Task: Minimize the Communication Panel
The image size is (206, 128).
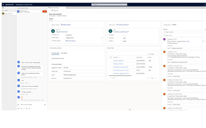Action: [x=46, y=8]
